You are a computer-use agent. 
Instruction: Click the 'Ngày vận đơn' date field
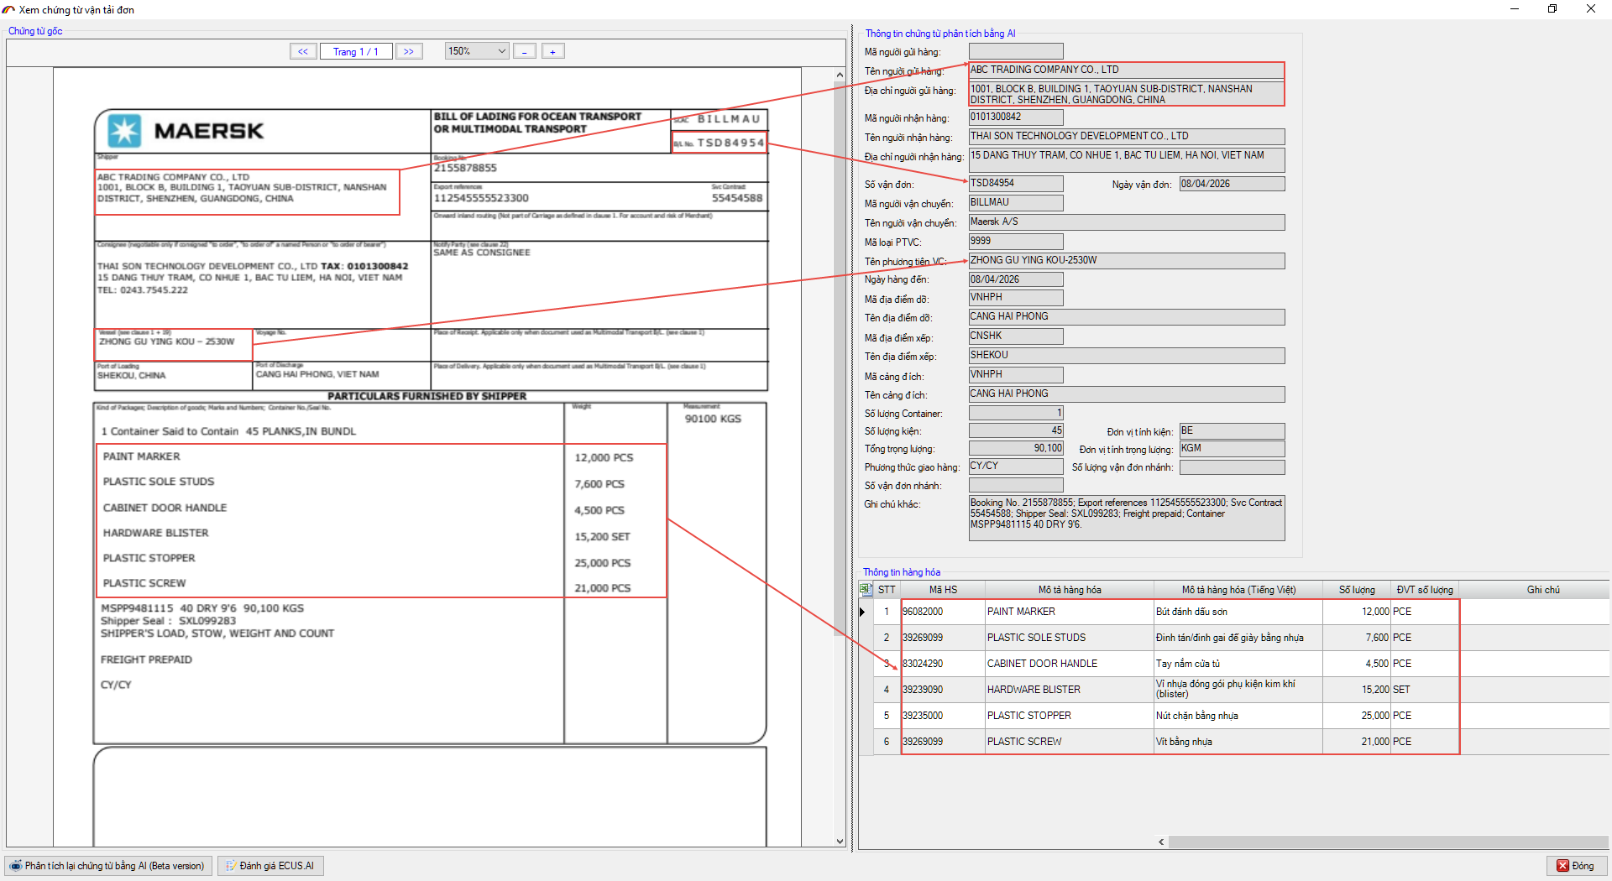click(1231, 184)
